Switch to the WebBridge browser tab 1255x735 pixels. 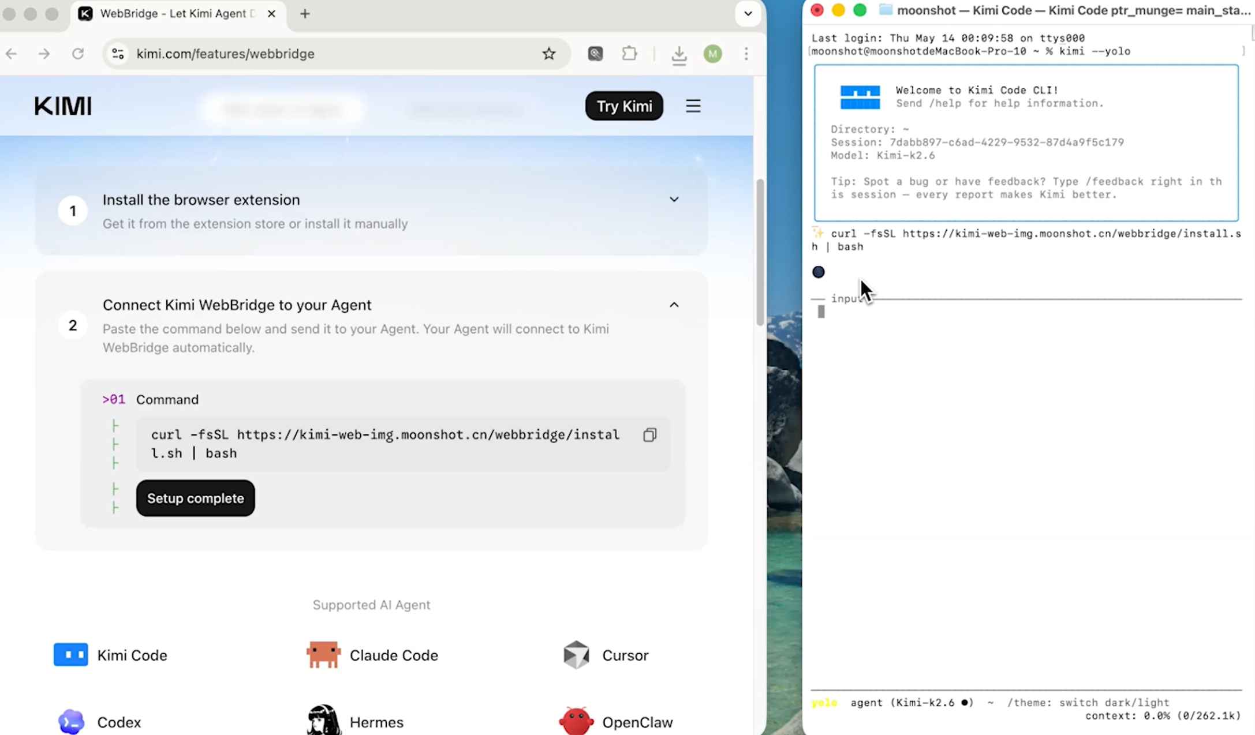(x=178, y=14)
